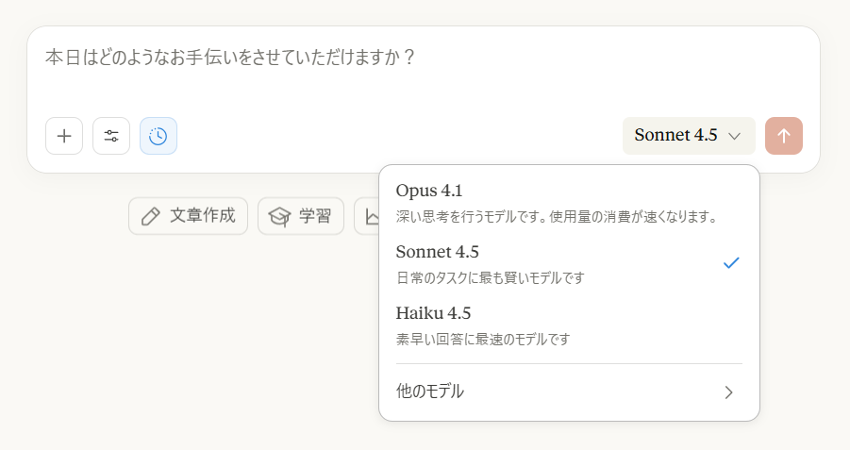Screen dimensions: 850x450
Task: Click the 学習 suggestion button
Action: (301, 216)
